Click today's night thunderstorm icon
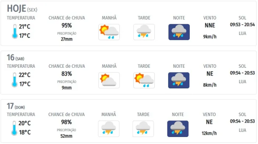Screen dimensions: 258x144 [x=179, y=32]
